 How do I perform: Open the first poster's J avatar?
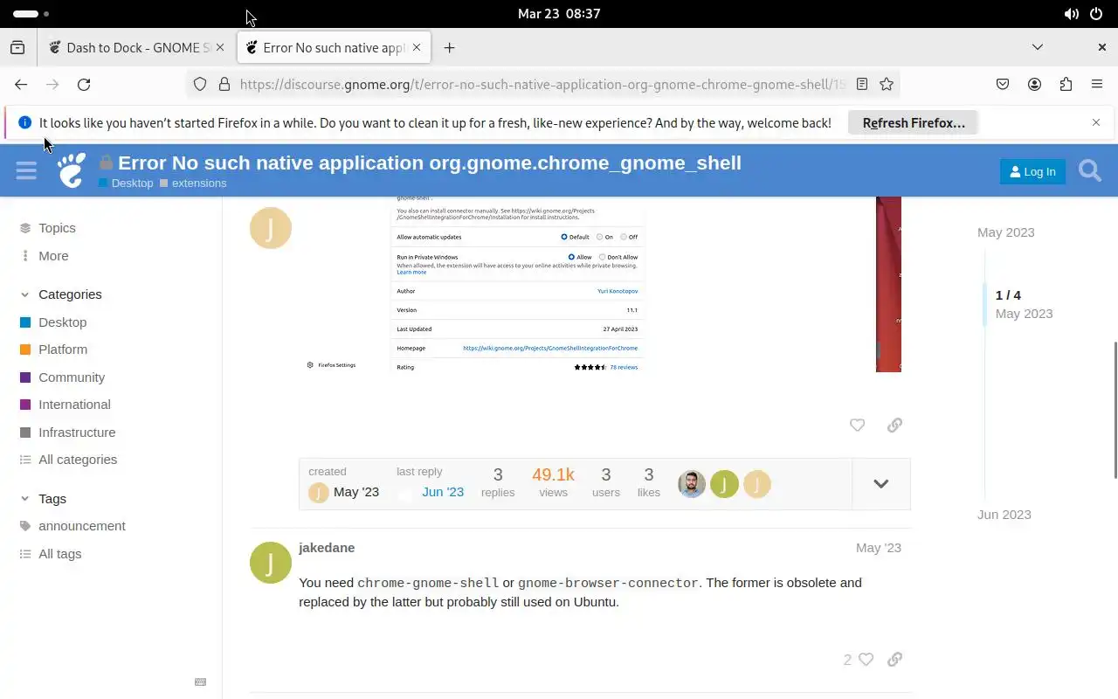pos(271,228)
